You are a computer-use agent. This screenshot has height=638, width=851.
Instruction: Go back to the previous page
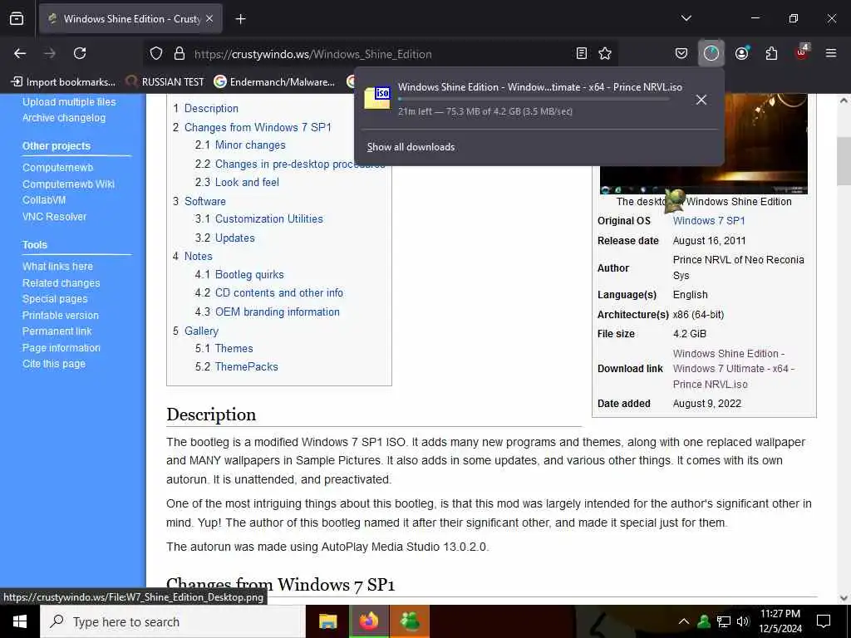[20, 53]
